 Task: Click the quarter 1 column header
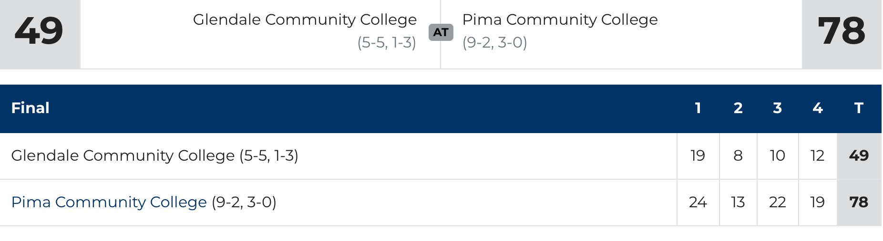click(698, 108)
